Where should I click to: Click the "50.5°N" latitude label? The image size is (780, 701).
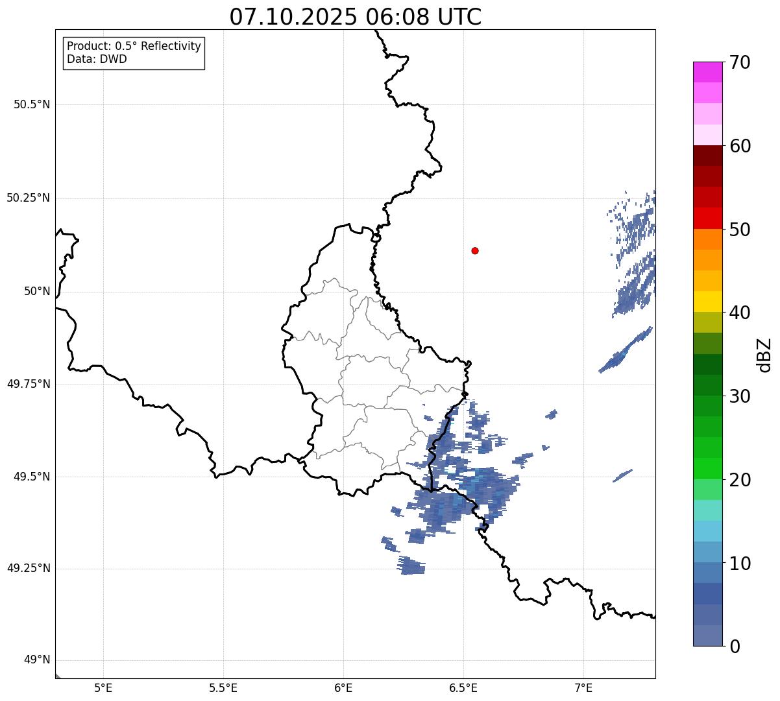tap(32, 104)
